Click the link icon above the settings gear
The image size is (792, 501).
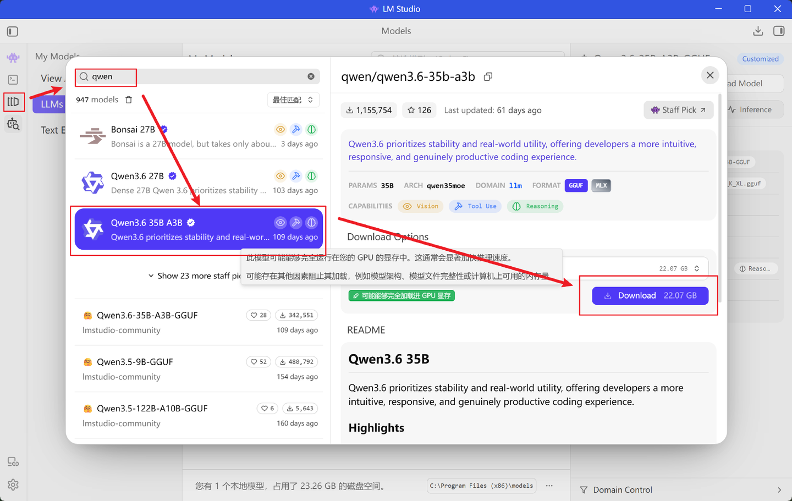tap(13, 462)
